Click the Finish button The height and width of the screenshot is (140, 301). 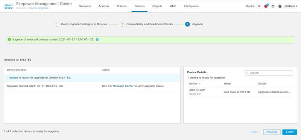coord(290,132)
